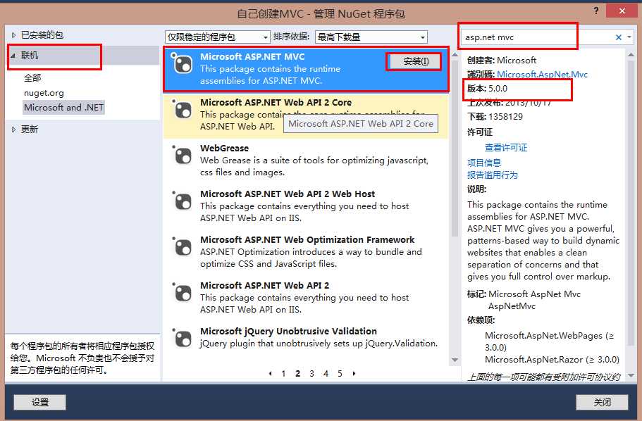Click the ASP.NET Web API 2 Core package icon
Image resolution: width=642 pixels, height=421 pixels.
[181, 109]
